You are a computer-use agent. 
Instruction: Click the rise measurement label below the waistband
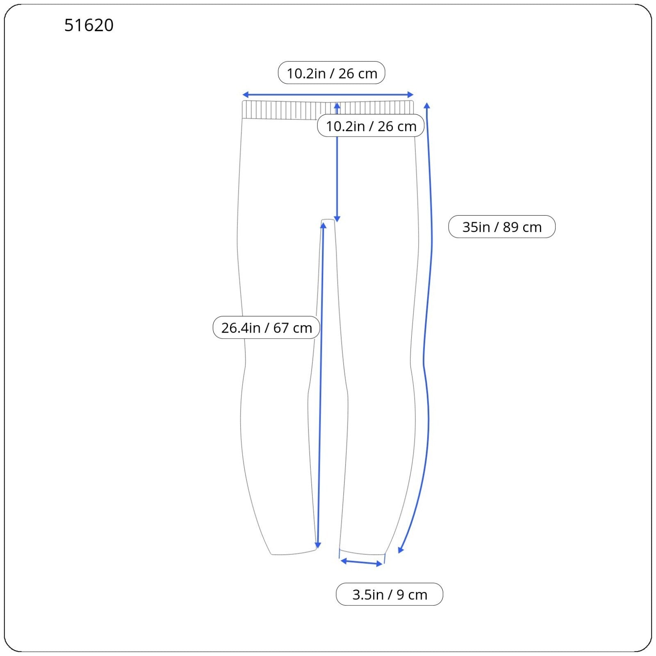point(371,126)
